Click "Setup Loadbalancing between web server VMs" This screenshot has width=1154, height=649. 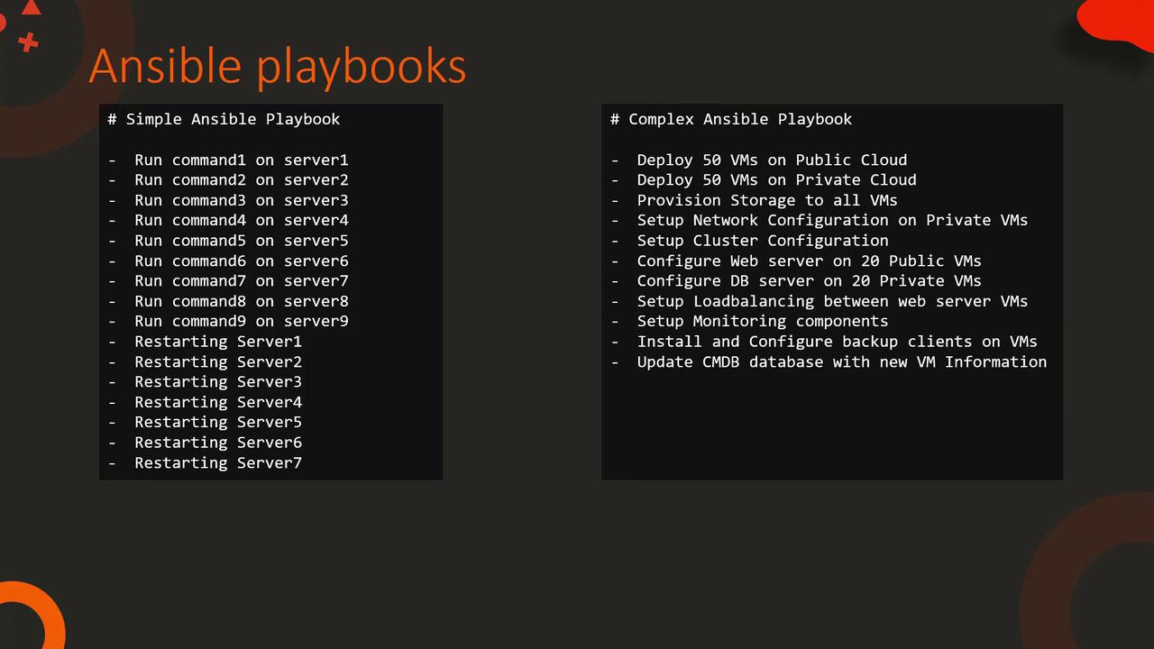pos(832,301)
